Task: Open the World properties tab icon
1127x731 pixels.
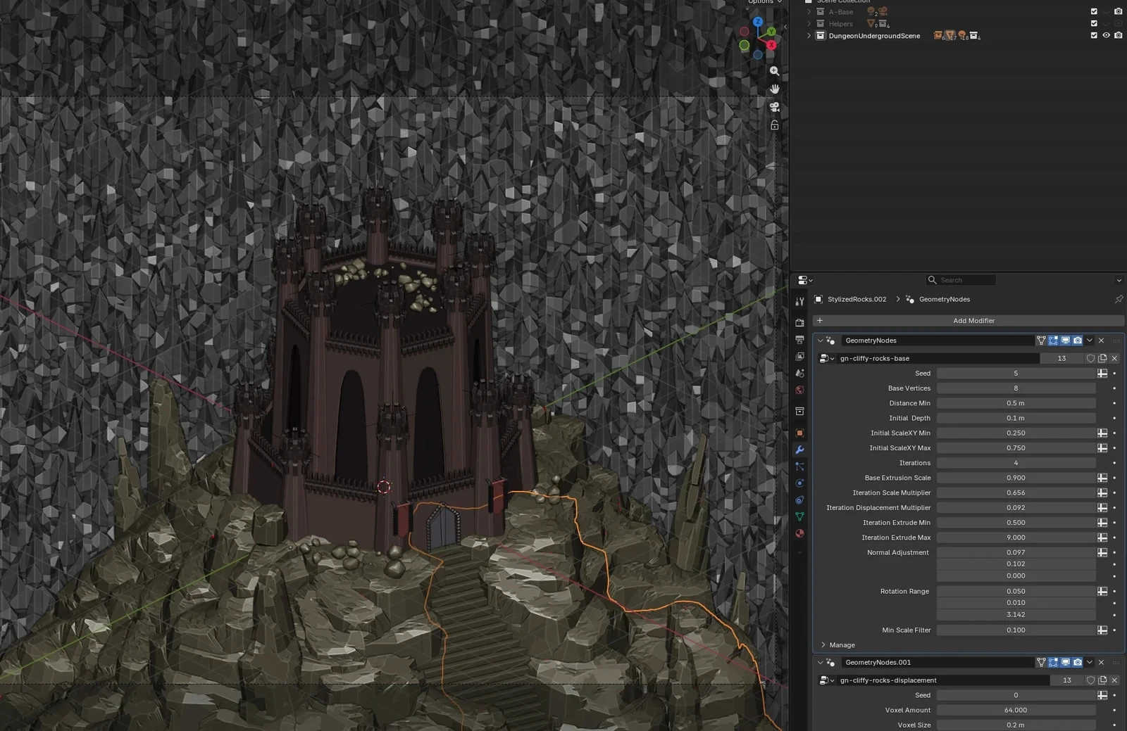Action: tap(799, 390)
